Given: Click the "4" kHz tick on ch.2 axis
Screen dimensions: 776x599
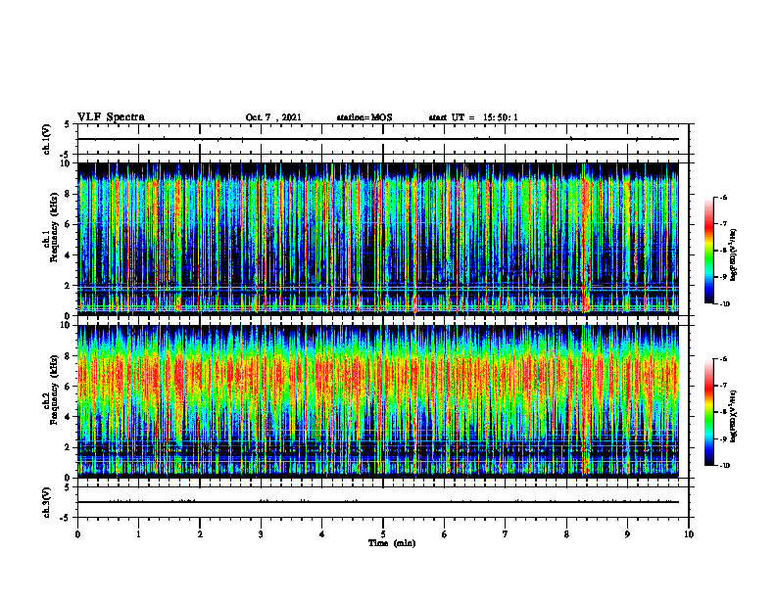Looking at the screenshot, I should click(69, 417).
